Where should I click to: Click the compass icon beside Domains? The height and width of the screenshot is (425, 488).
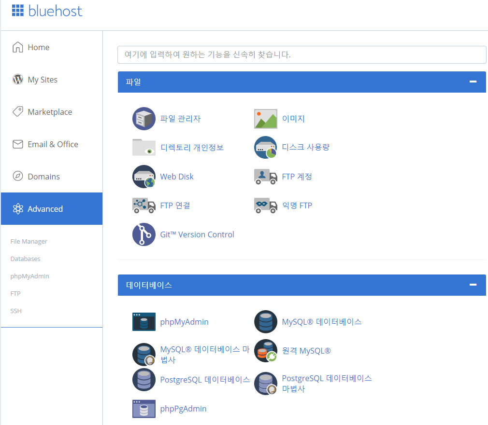[x=18, y=176]
